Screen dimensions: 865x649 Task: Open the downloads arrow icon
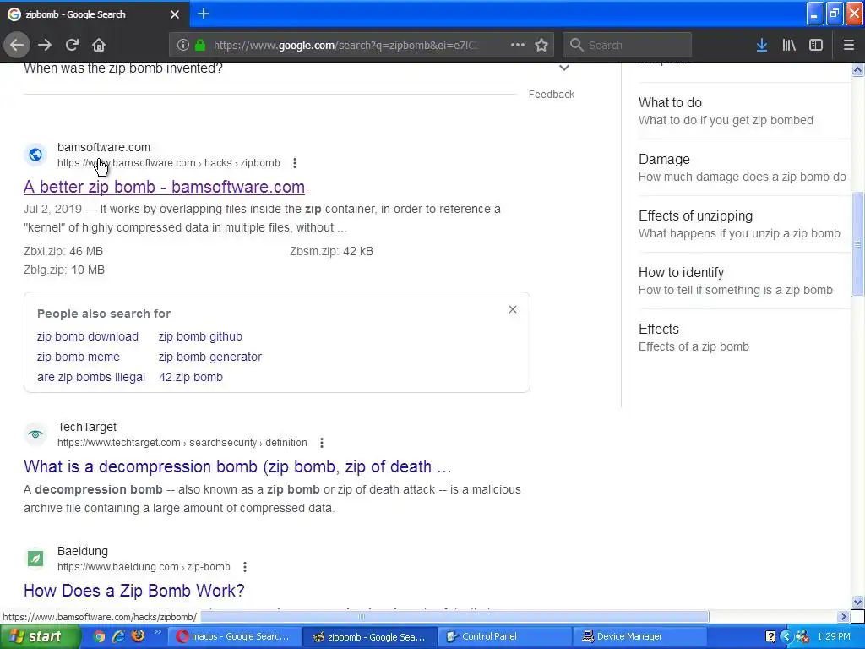(762, 45)
